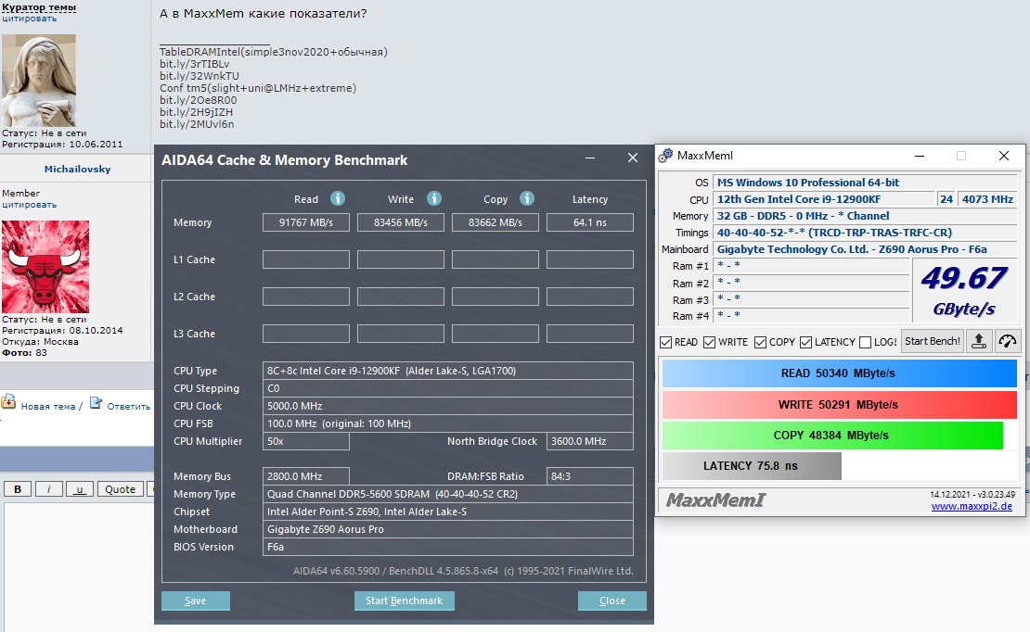Click the Memory Bus 2800.0 MHz field

click(306, 476)
